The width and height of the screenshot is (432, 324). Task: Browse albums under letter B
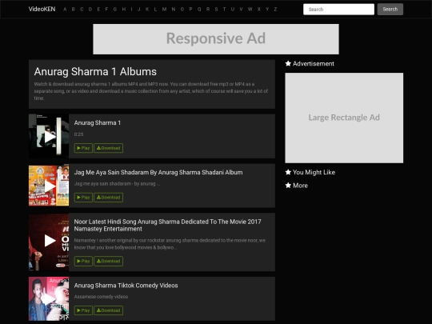pyautogui.click(x=74, y=9)
